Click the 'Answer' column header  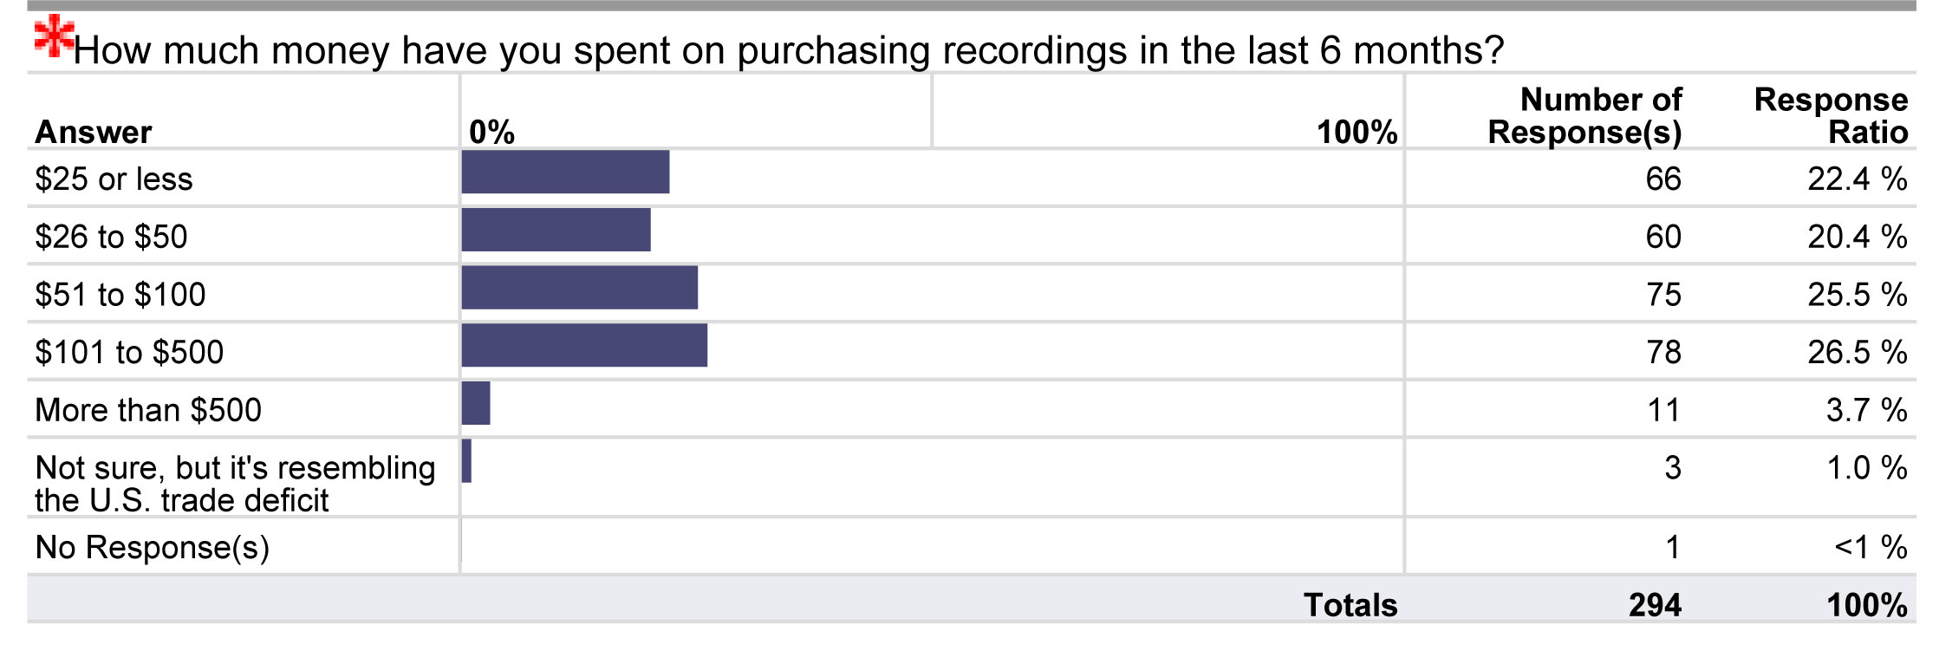94,132
